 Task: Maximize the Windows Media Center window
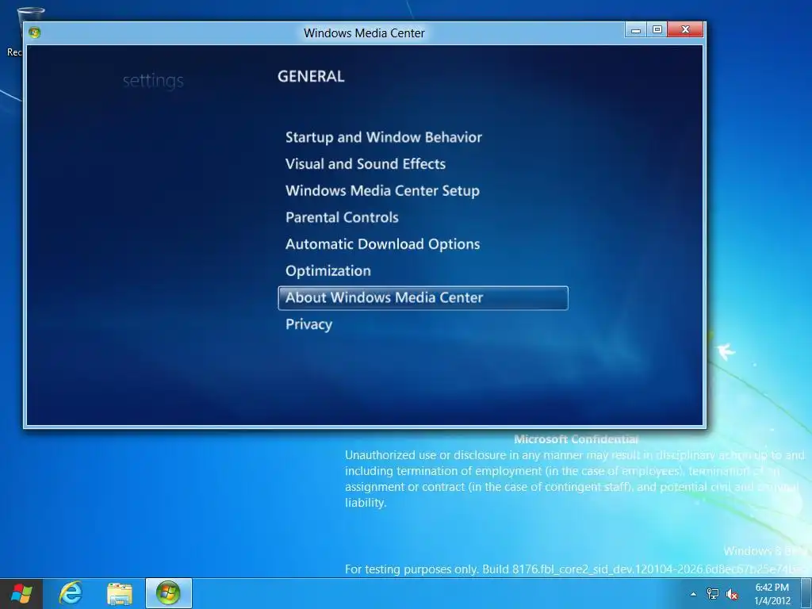point(657,30)
